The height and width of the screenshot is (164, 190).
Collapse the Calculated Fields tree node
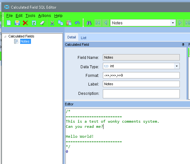[5, 37]
